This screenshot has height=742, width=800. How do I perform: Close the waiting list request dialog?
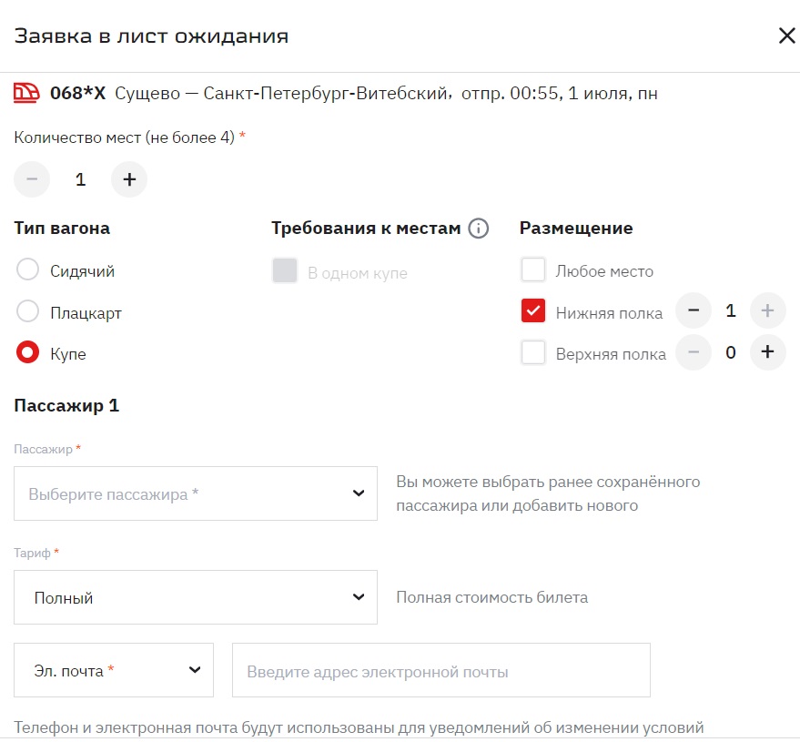pyautogui.click(x=786, y=36)
